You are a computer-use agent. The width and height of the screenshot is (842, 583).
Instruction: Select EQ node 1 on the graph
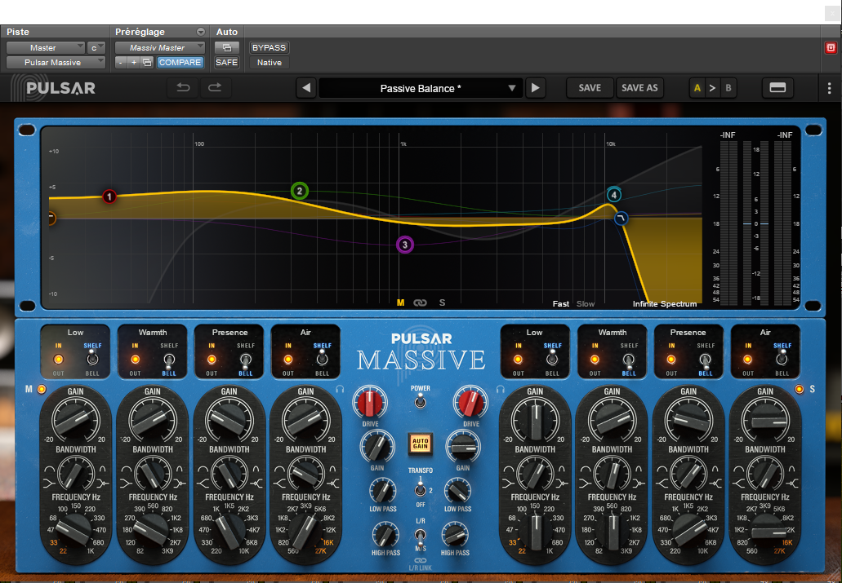click(109, 197)
